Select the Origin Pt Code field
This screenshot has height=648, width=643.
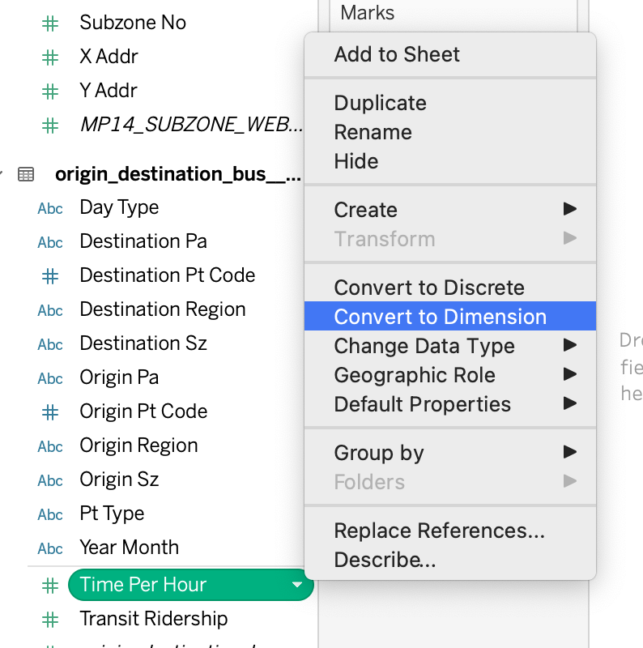[x=143, y=411]
